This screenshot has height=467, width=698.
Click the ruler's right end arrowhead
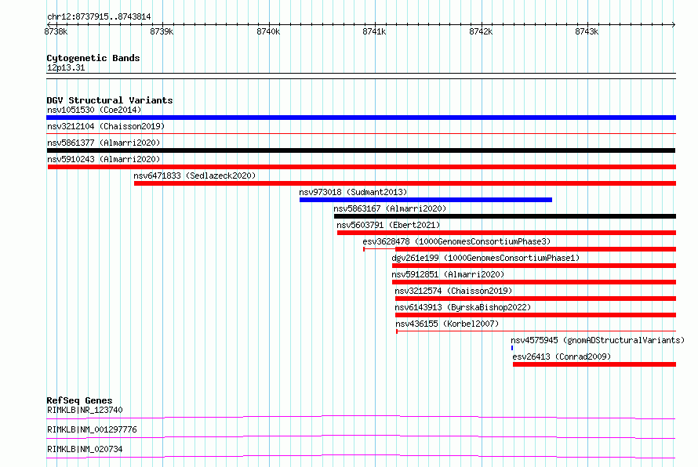coord(674,24)
